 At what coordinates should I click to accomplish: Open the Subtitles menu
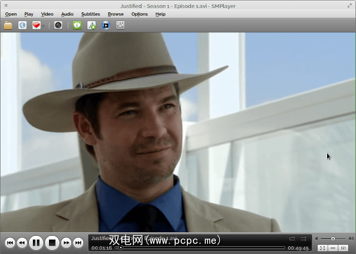pyautogui.click(x=91, y=14)
